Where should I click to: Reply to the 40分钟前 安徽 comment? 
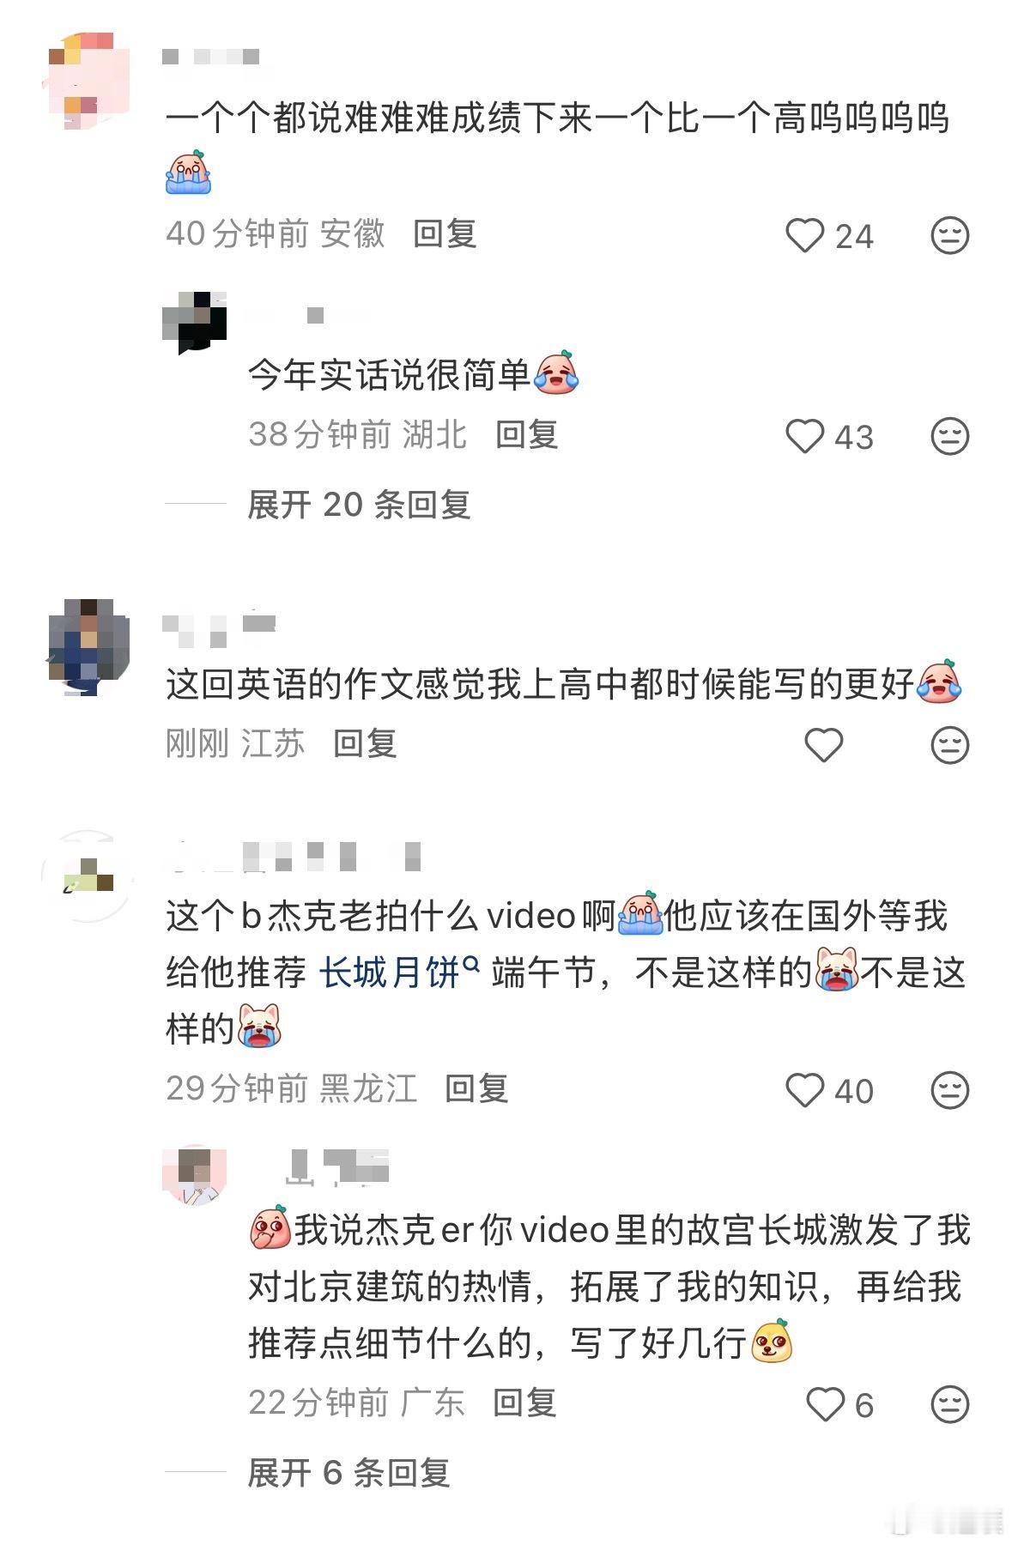tap(445, 233)
